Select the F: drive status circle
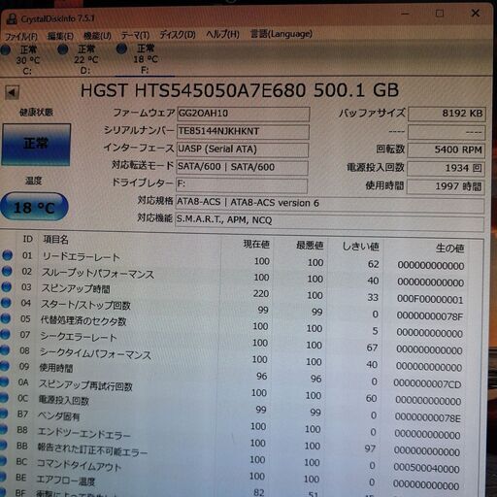 [121, 49]
